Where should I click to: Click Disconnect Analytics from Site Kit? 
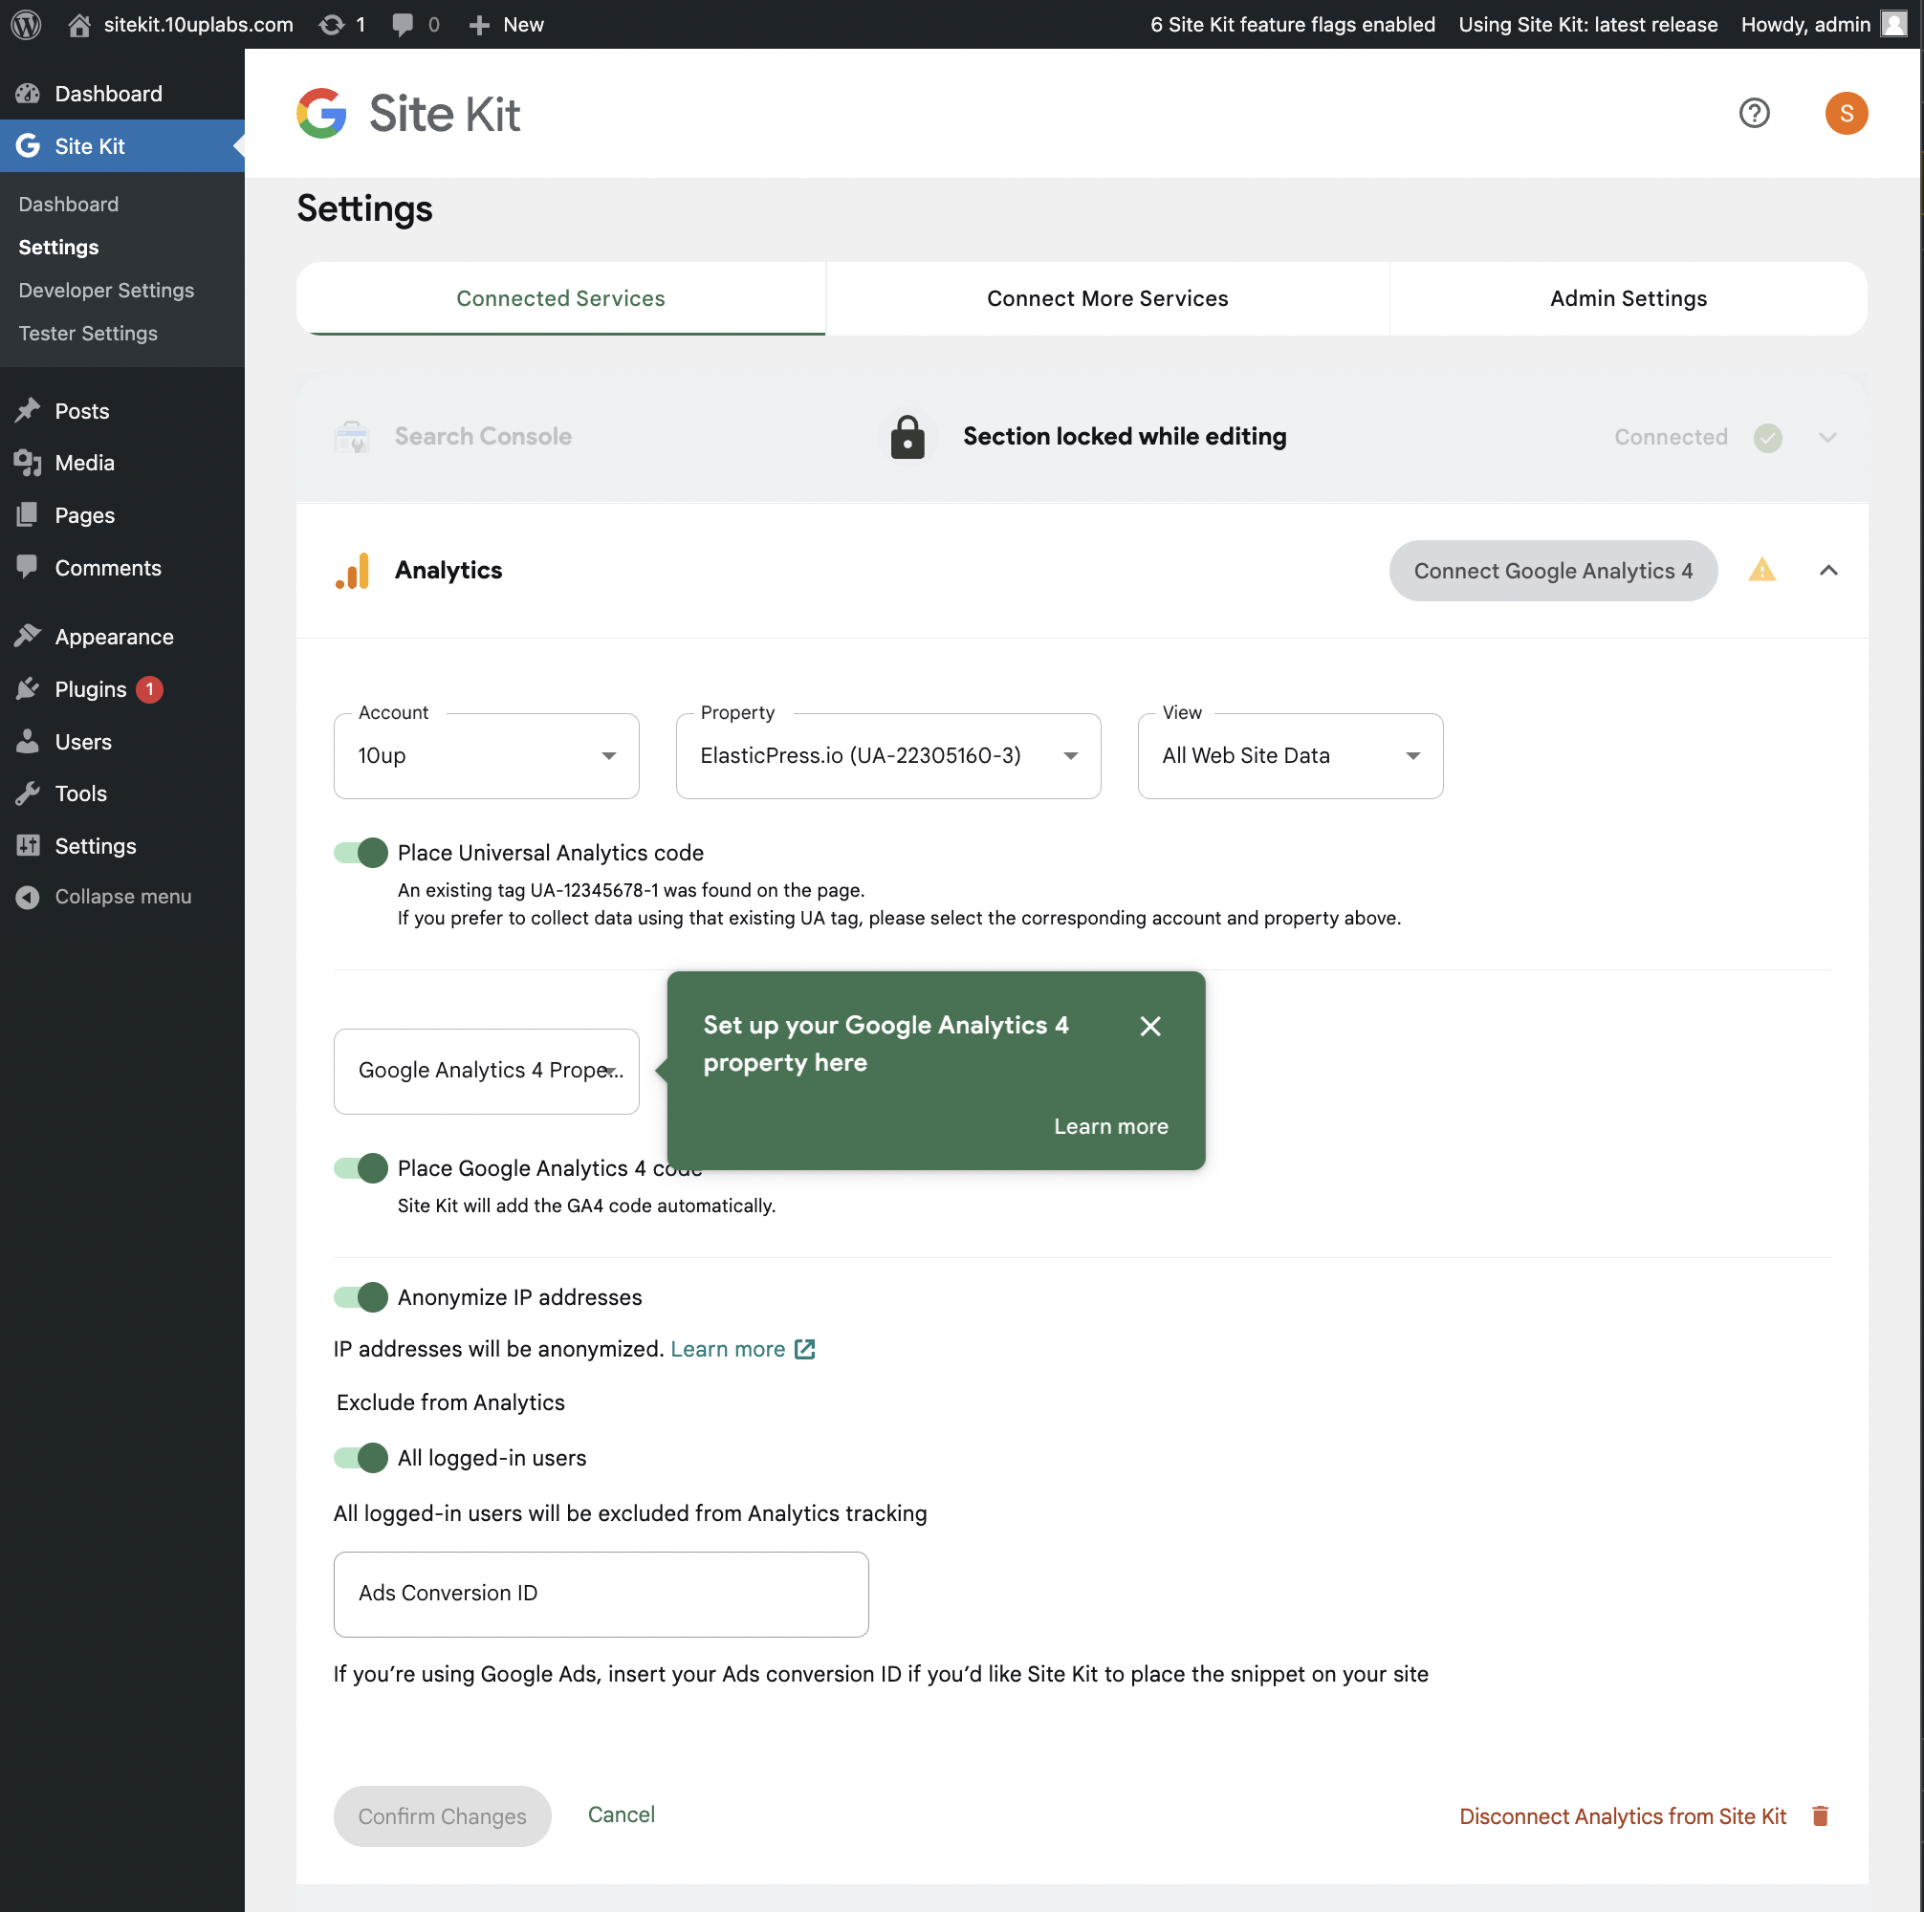tap(1622, 1815)
